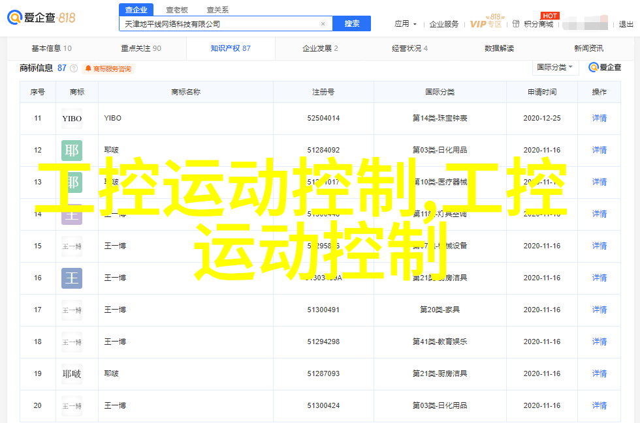The width and height of the screenshot is (640, 423).
Task: Expand the 应用 dropdown menu
Action: [406, 24]
